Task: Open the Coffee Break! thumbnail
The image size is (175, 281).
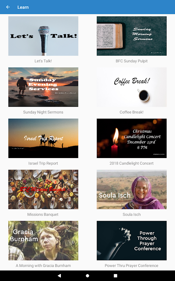Action: [132, 87]
